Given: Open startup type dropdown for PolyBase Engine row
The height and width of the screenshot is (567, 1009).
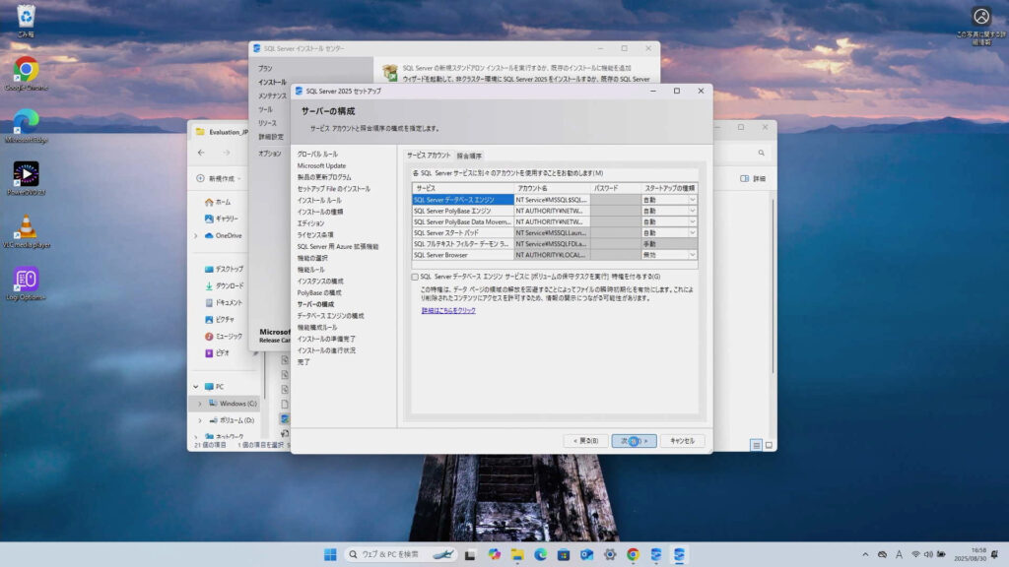Looking at the screenshot, I should click(693, 211).
